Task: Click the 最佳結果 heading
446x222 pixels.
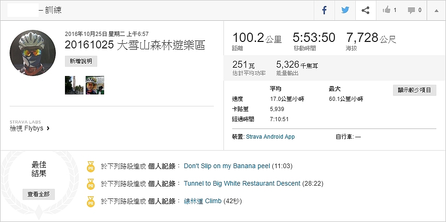Action: (39, 169)
